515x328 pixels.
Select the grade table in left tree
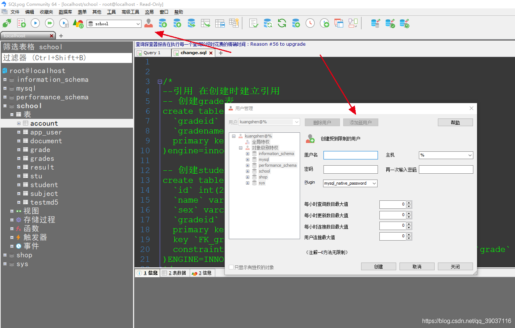(x=40, y=150)
